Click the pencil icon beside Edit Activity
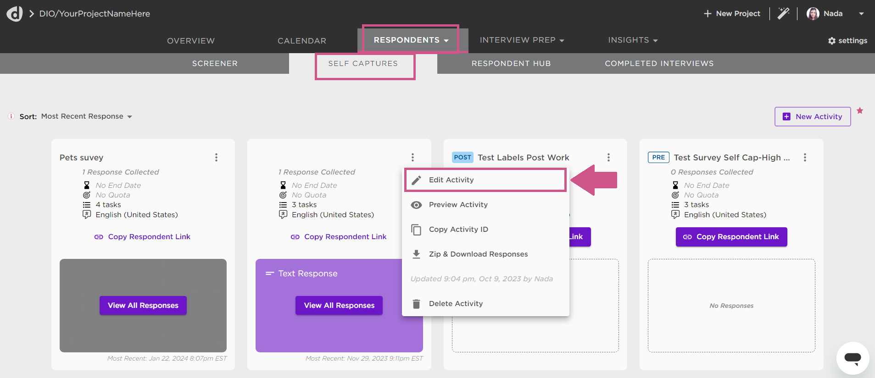This screenshot has height=378, width=875. coord(416,180)
